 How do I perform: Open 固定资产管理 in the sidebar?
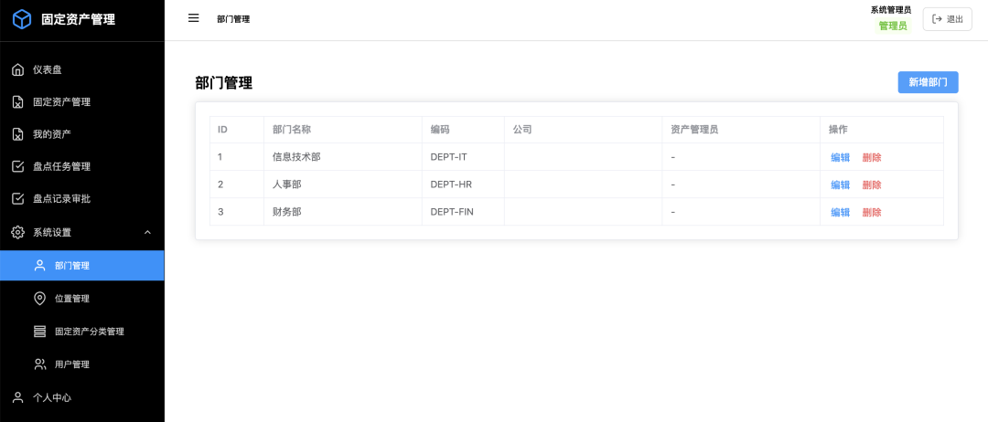(x=82, y=102)
